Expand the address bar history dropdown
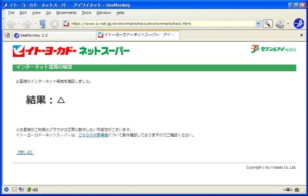This screenshot has height=196, width=308. 258,24
